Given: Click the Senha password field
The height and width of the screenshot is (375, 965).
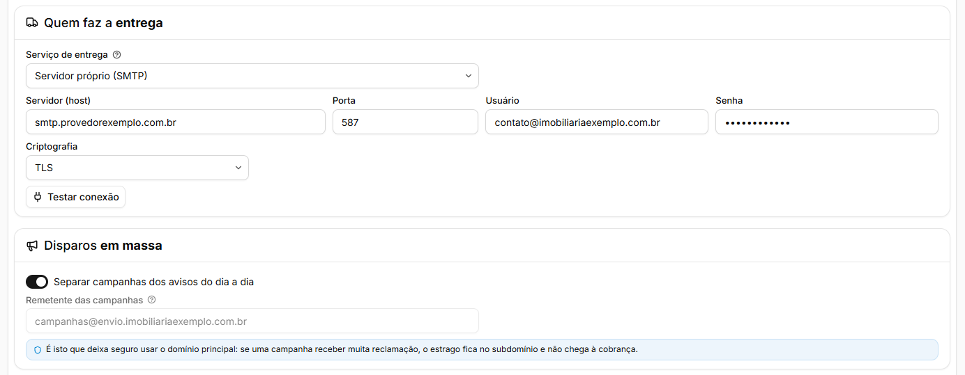Looking at the screenshot, I should [x=827, y=122].
